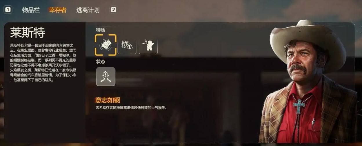This screenshot has width=362, height=146.
Task: Click the survivor name 莱斯特
Action: click(28, 33)
